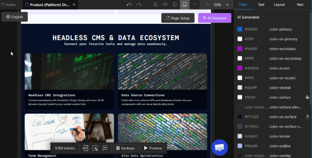Zoom in with the plus button
312x158 pixels.
[227, 5]
